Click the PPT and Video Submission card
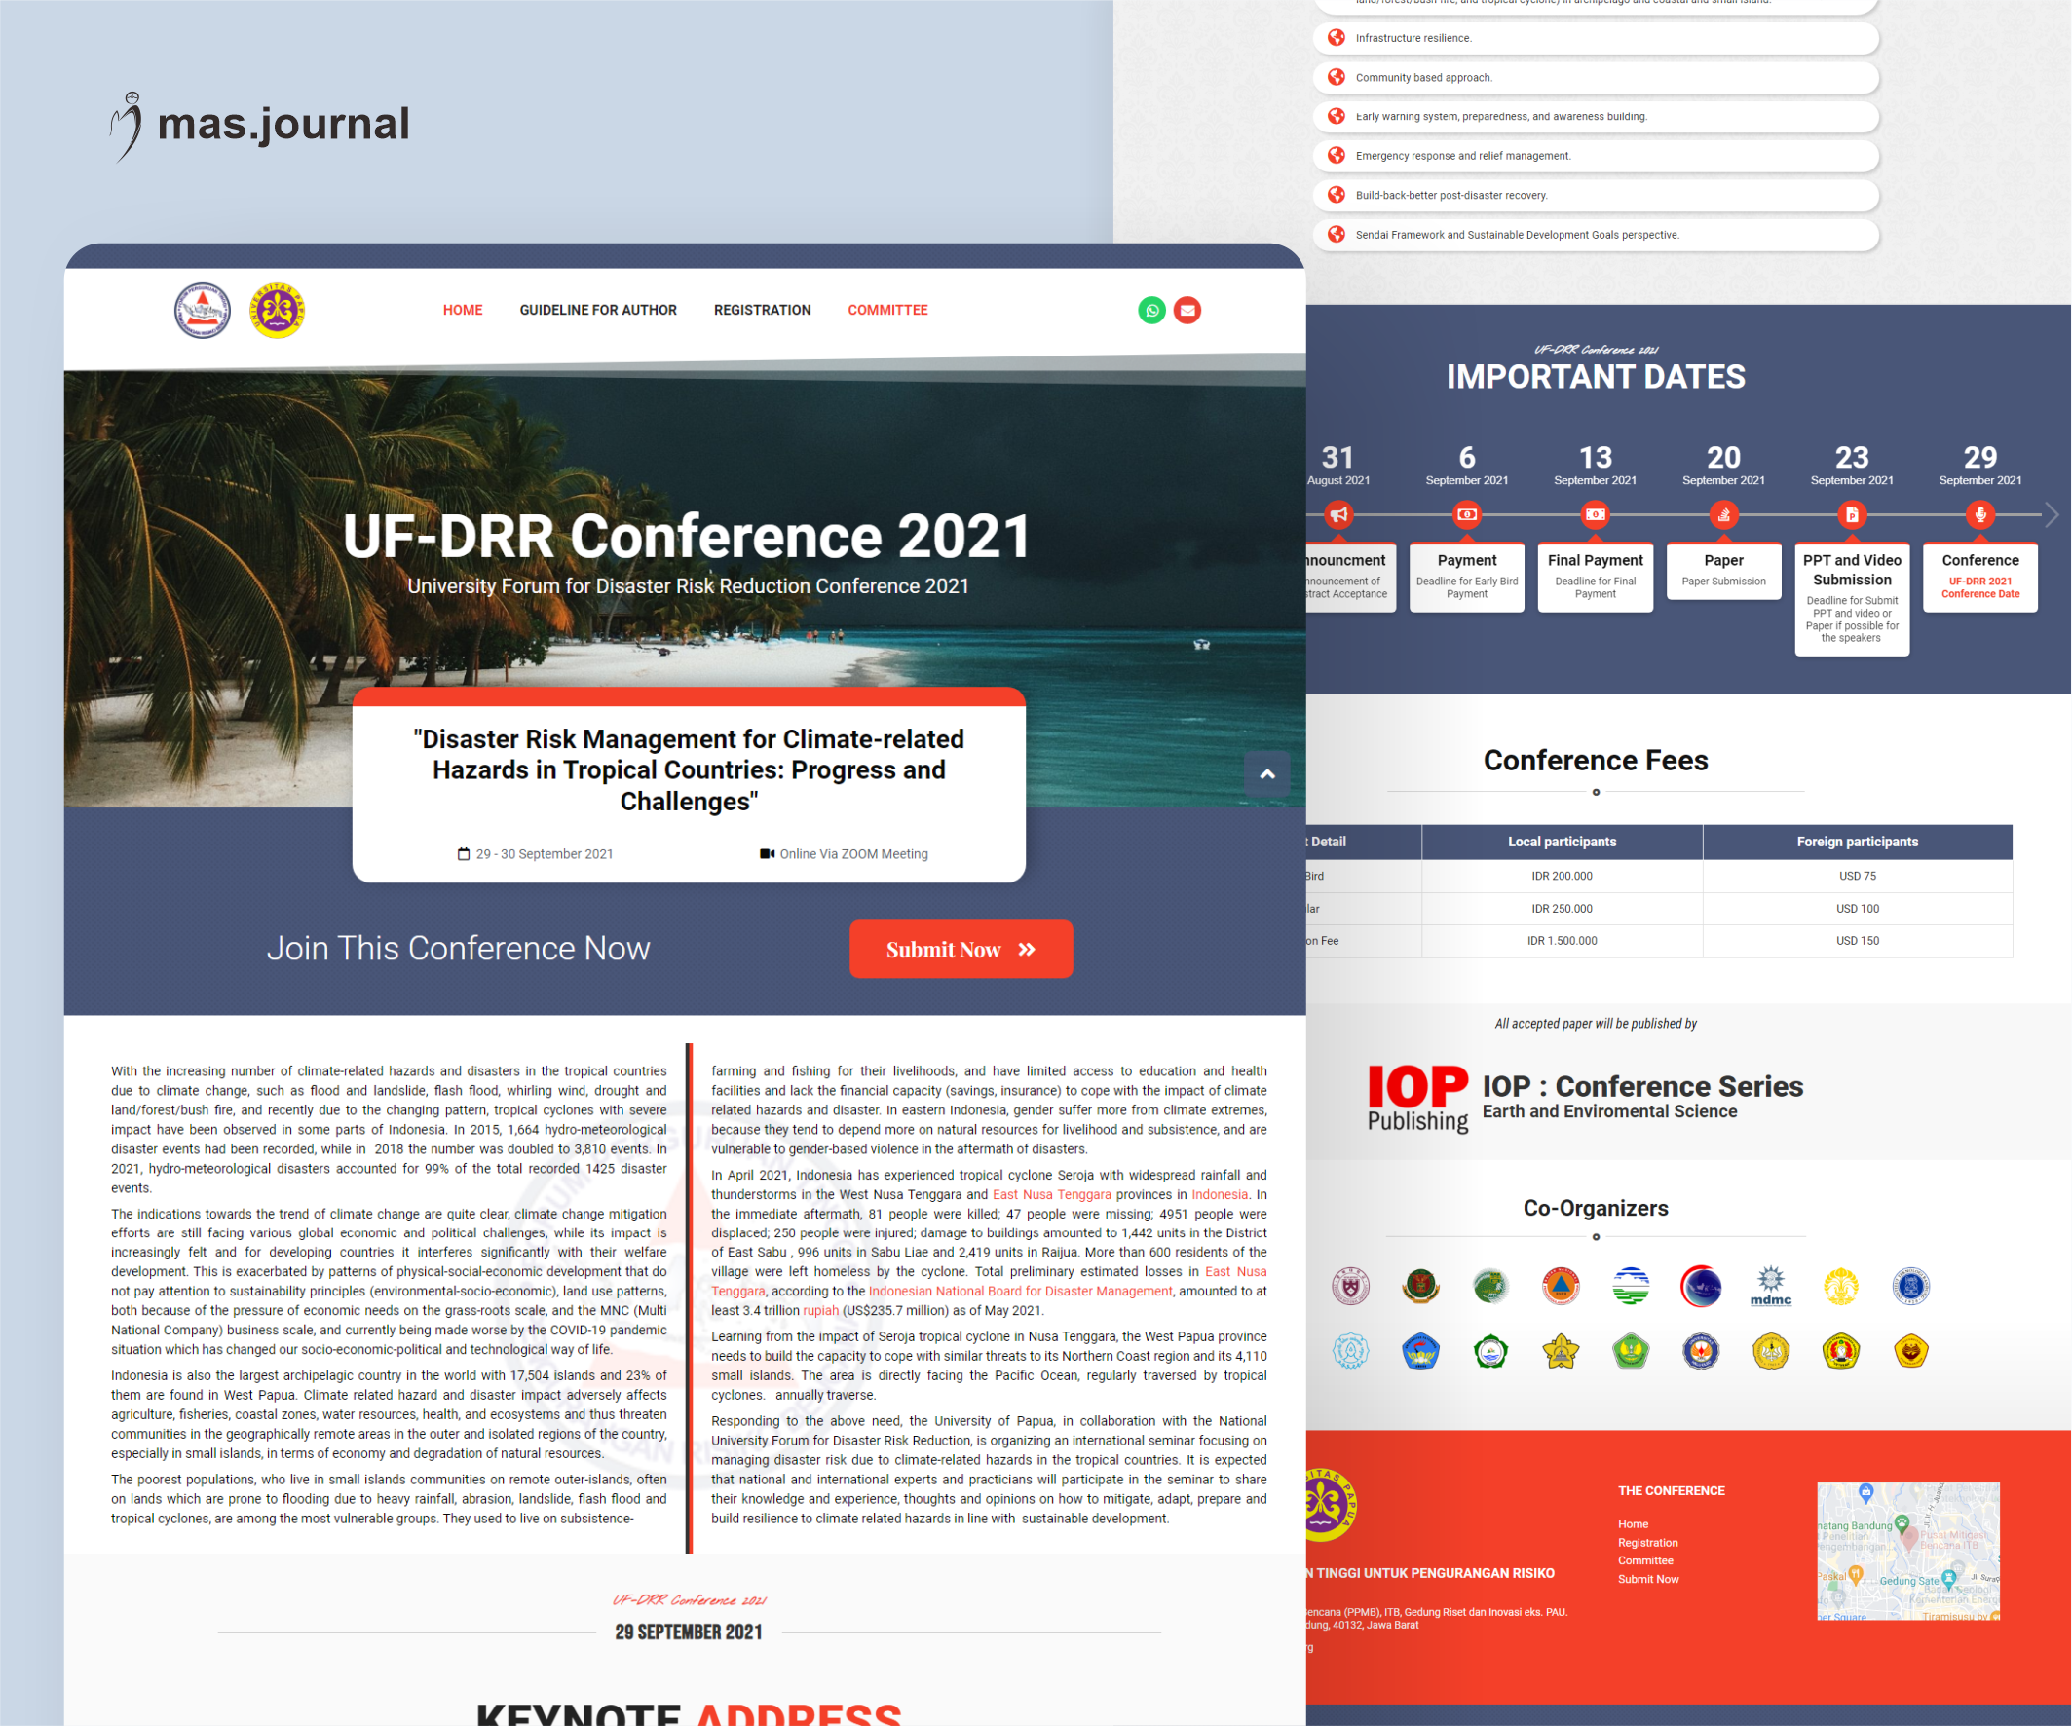 pos(1852,600)
